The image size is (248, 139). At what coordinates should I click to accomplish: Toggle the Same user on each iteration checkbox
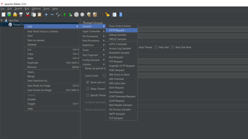tap(87, 82)
